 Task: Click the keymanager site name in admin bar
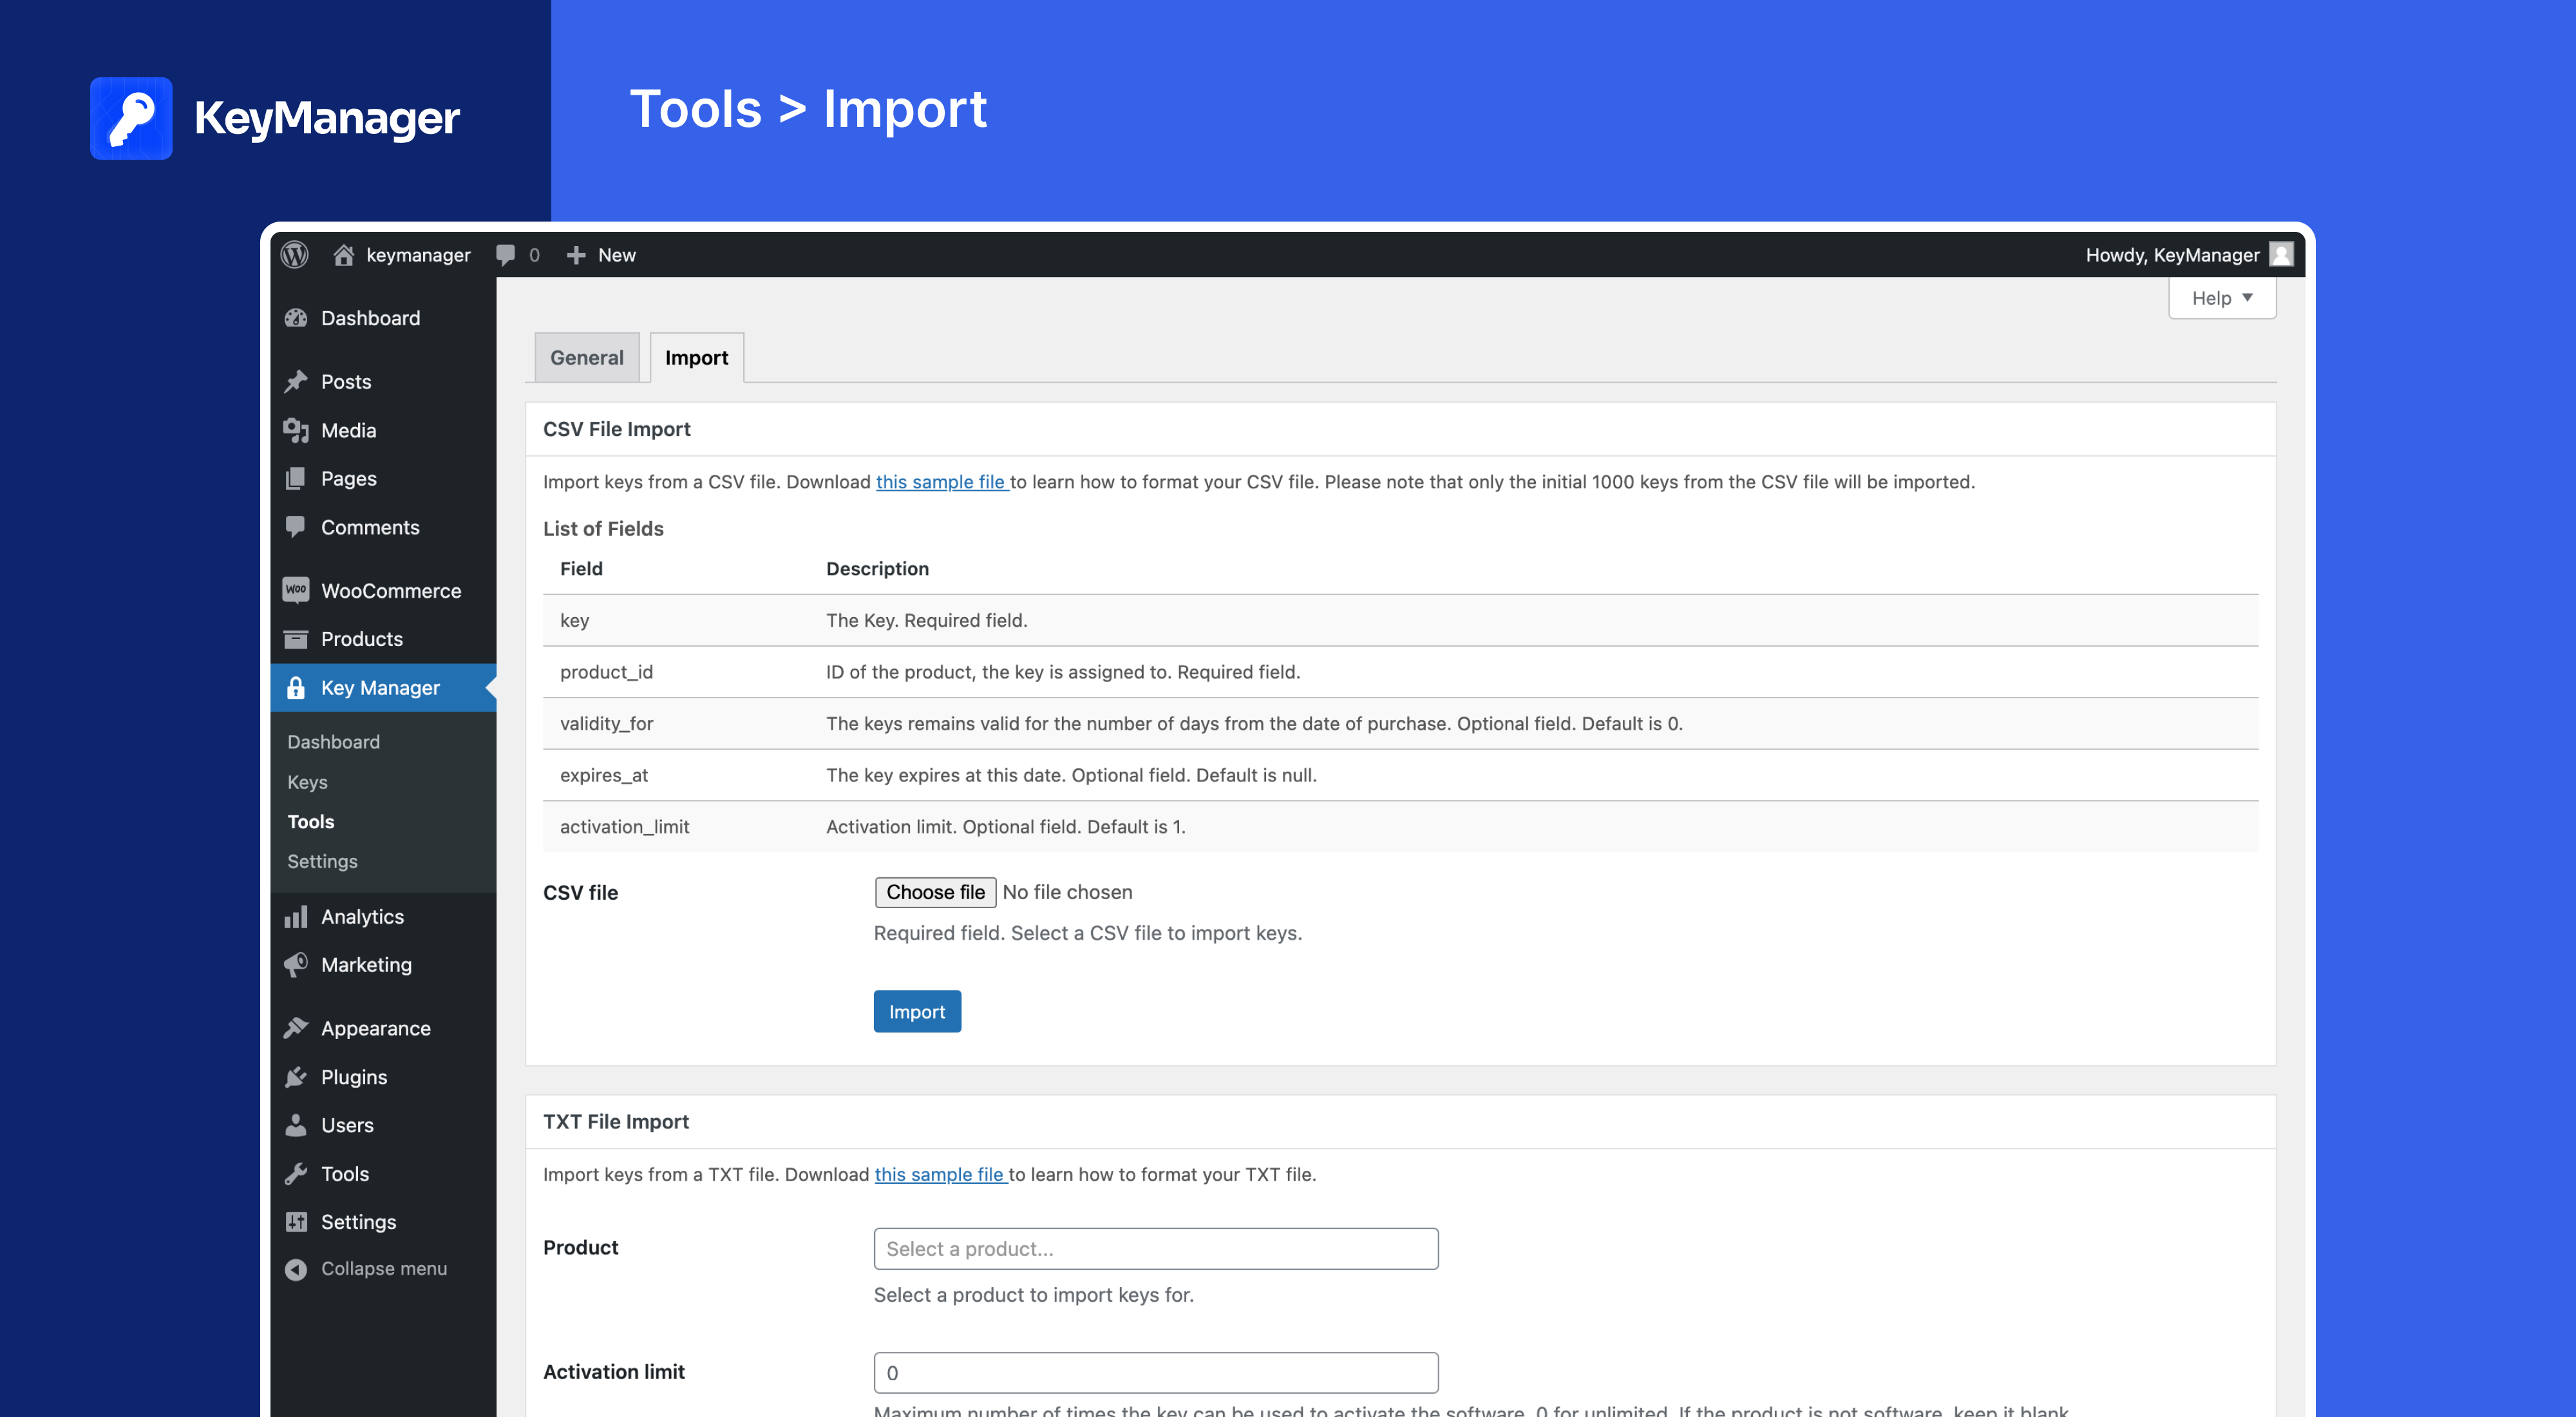tap(418, 255)
